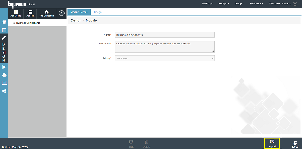Click the Built on Dec 30, 2022 text
This screenshot has height=149, width=303.
[x=15, y=147]
